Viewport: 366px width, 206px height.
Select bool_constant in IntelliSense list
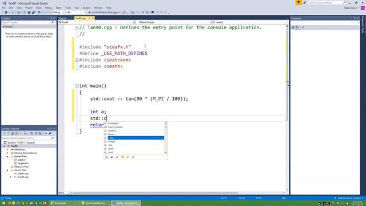116,127
